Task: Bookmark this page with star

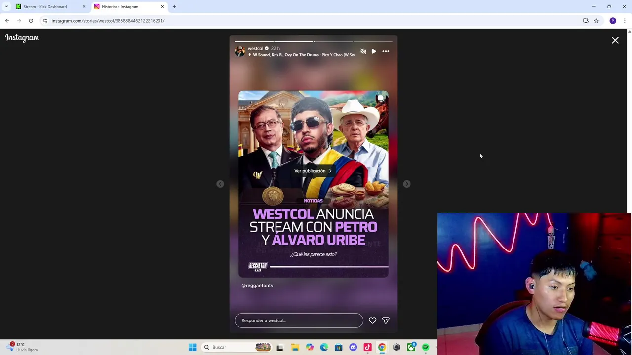Action: pyautogui.click(x=596, y=21)
